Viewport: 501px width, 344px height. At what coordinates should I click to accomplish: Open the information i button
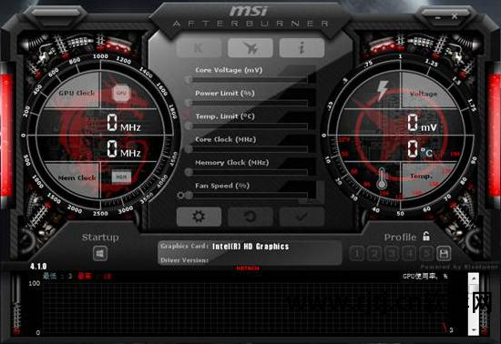302,48
